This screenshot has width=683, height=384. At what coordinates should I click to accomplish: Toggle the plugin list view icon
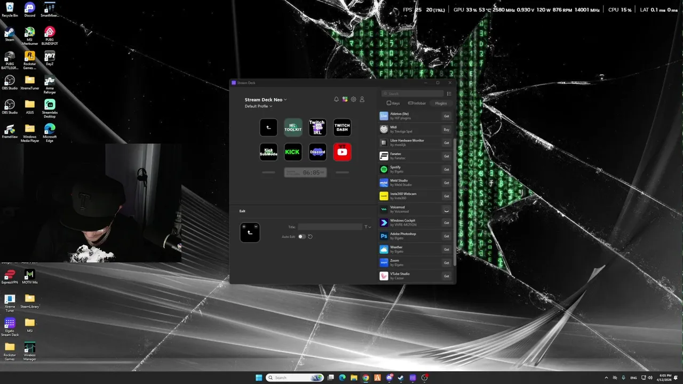449,94
